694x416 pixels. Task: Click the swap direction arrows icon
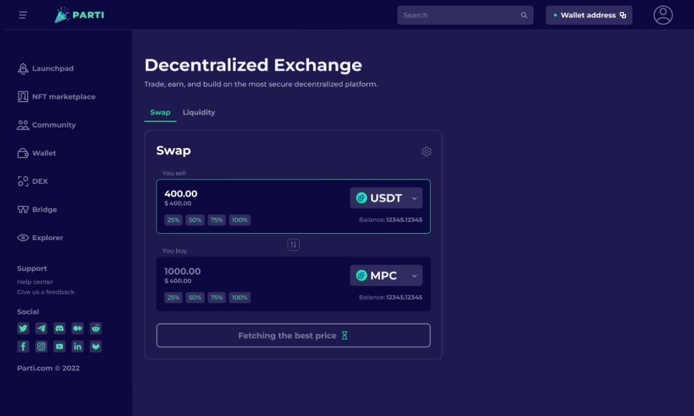(293, 244)
